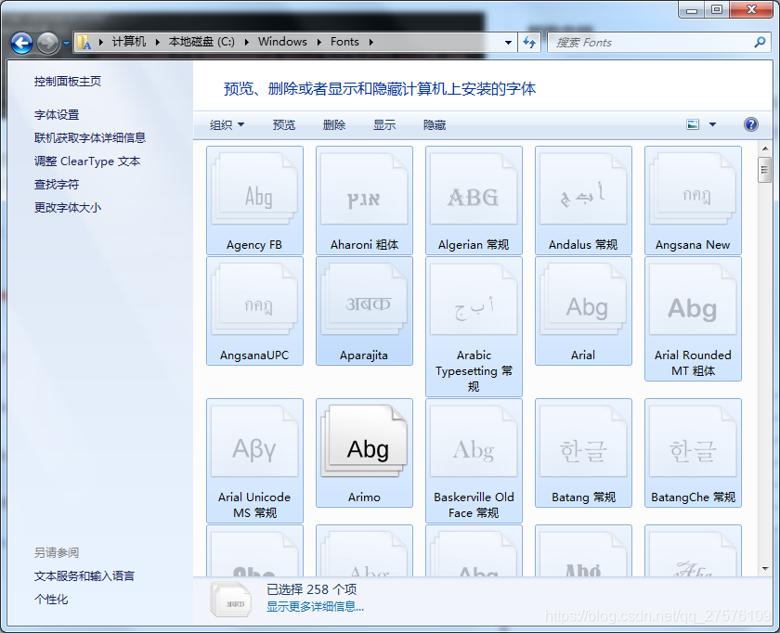The image size is (780, 633).
Task: Expand the arrow before 计算机 breadcrumb
Action: [101, 43]
